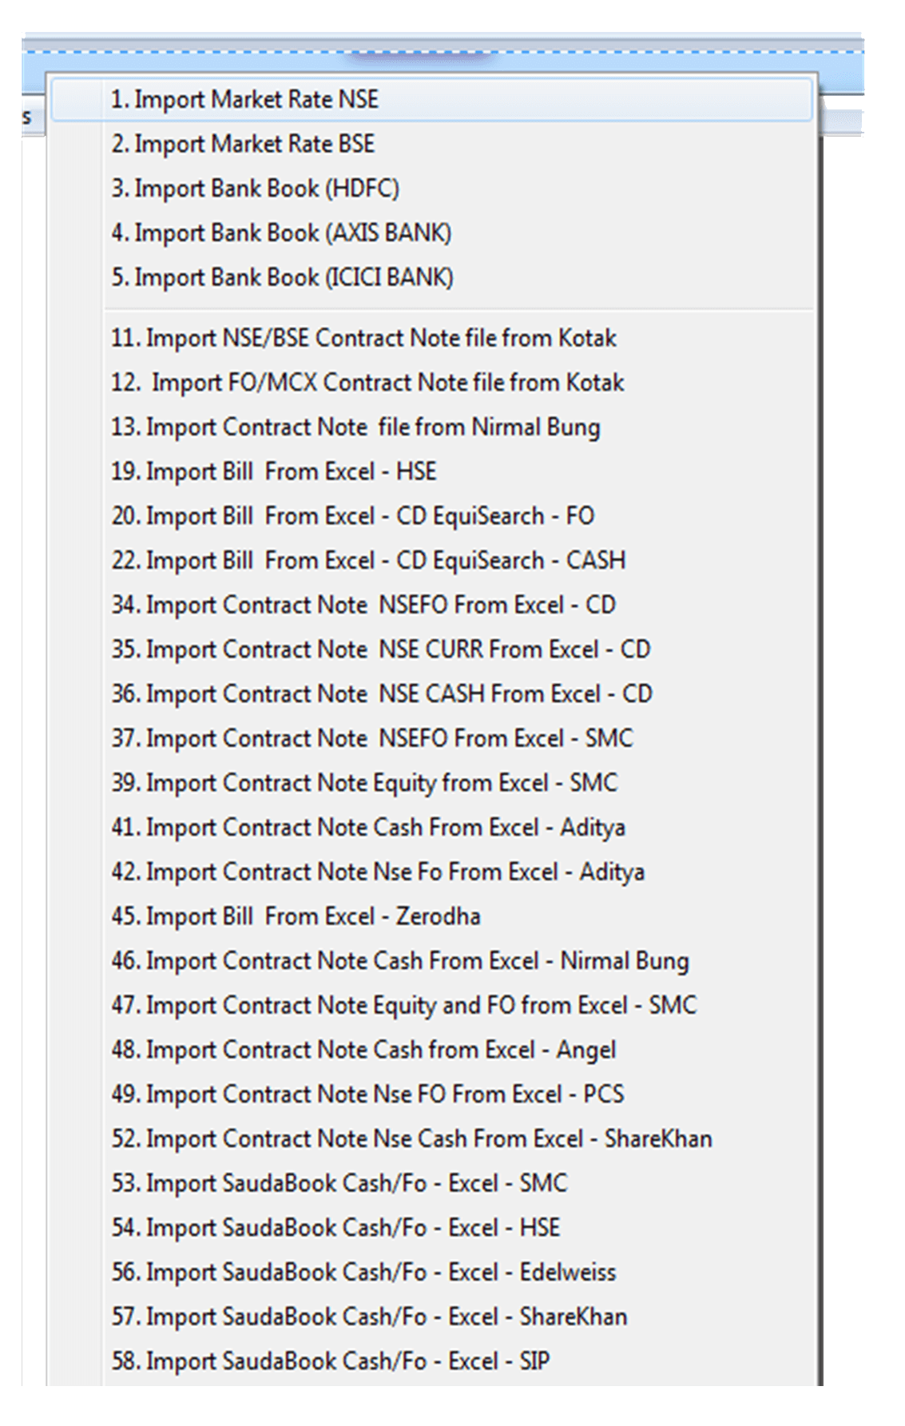
Task: Choose Import Market Rate BSE
Action: 432,145
